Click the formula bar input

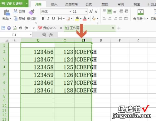pos(107,35)
